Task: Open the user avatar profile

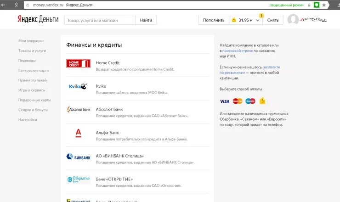Action: pos(293,19)
